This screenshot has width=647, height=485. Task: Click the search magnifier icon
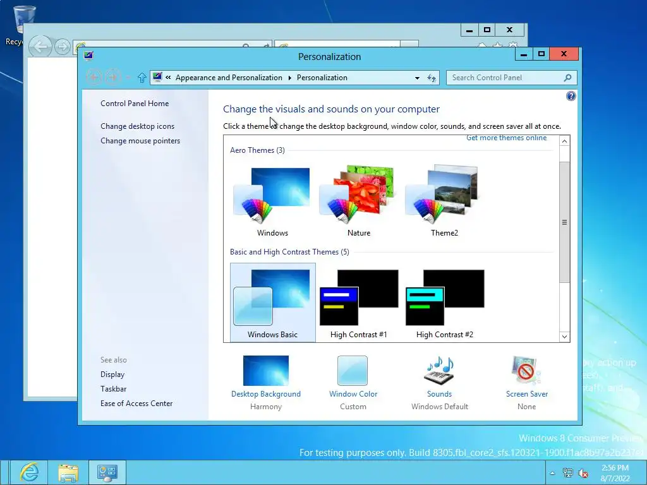(x=568, y=78)
